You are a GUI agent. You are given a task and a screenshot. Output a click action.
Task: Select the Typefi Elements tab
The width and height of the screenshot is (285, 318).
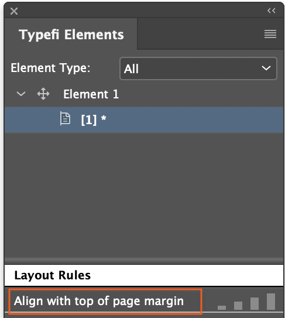[x=71, y=35]
